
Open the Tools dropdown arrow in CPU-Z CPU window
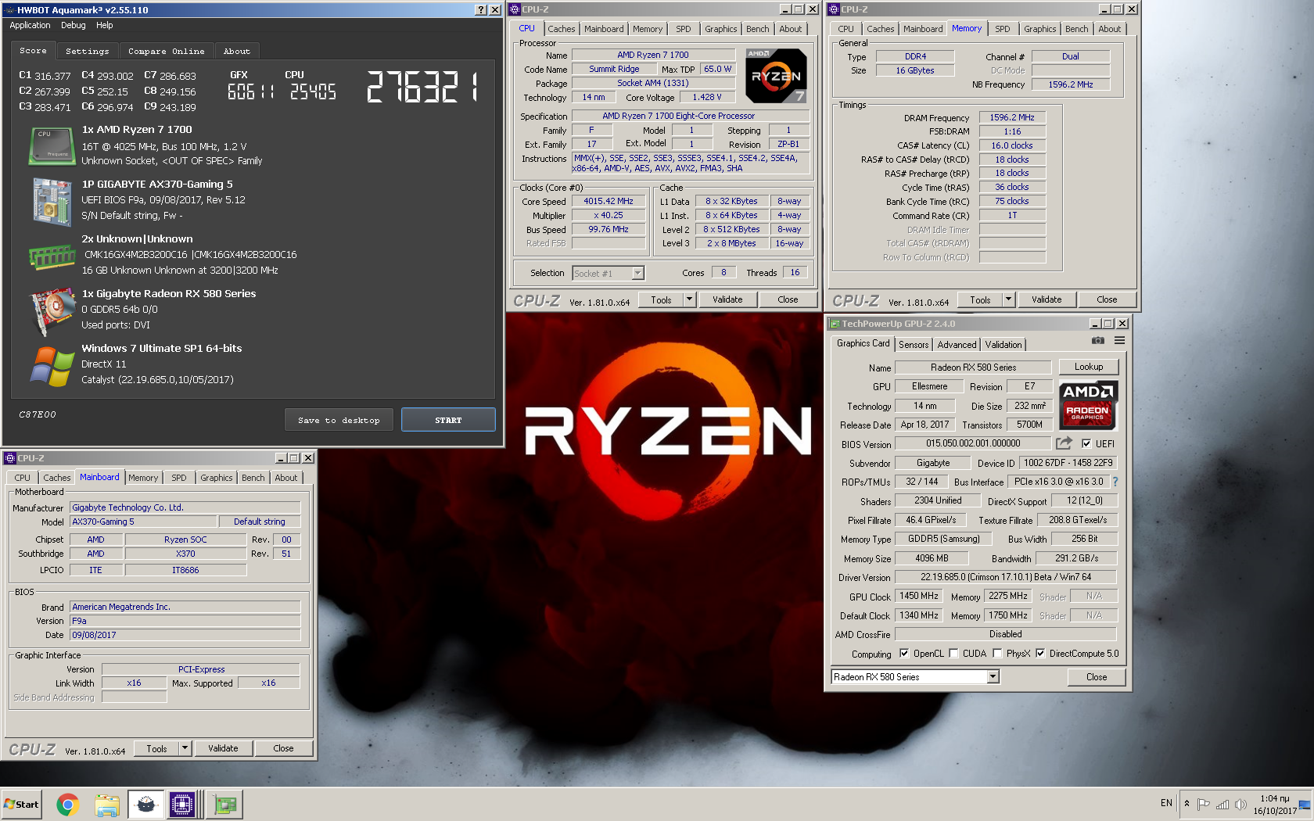(x=689, y=299)
